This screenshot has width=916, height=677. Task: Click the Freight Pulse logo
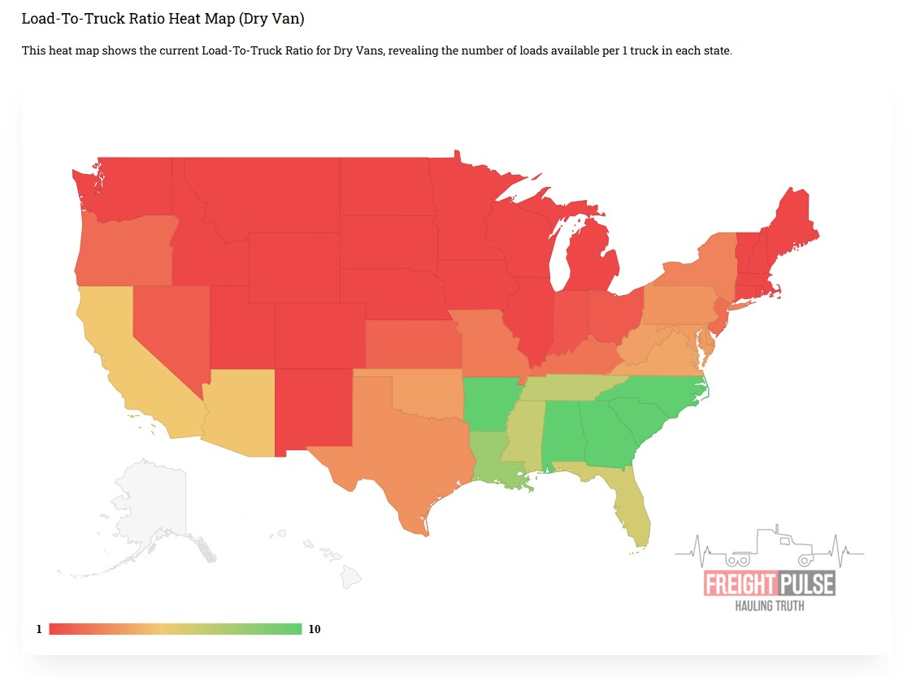click(768, 584)
